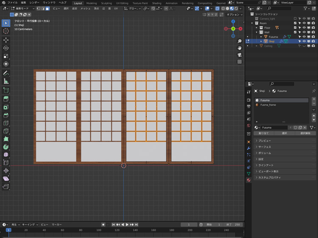Click the pan hand icon in the viewport

pos(240,48)
